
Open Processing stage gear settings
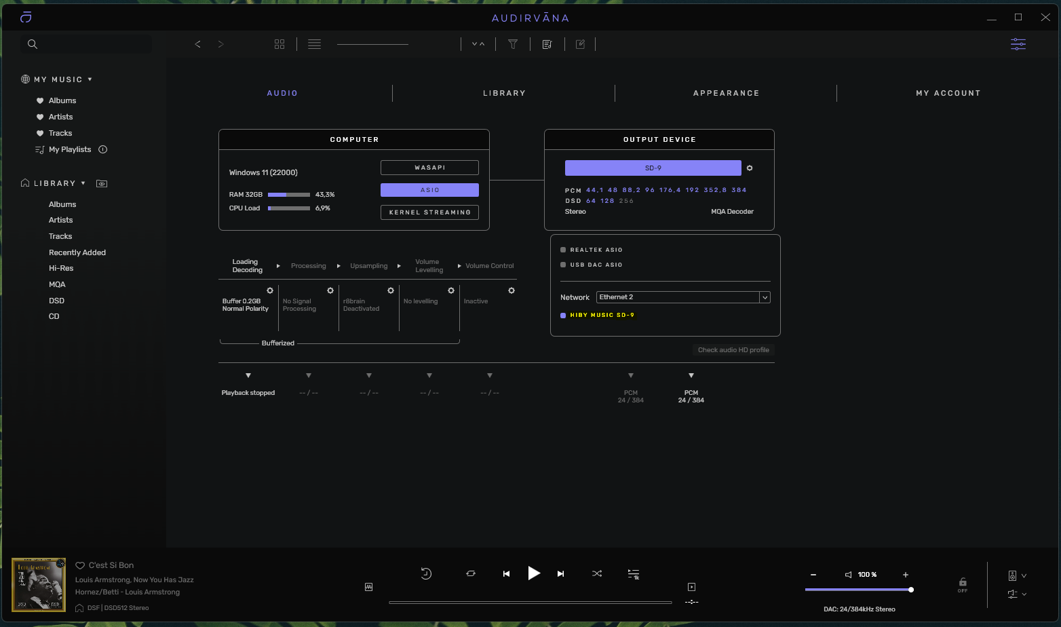click(x=330, y=290)
